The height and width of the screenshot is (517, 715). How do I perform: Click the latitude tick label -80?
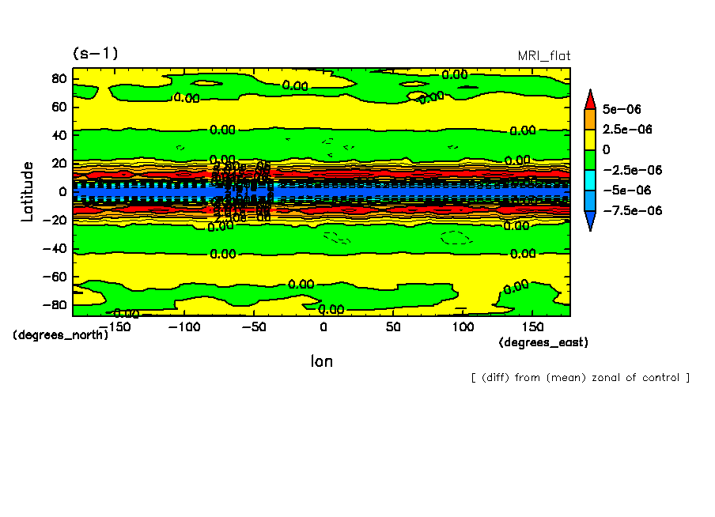(55, 305)
